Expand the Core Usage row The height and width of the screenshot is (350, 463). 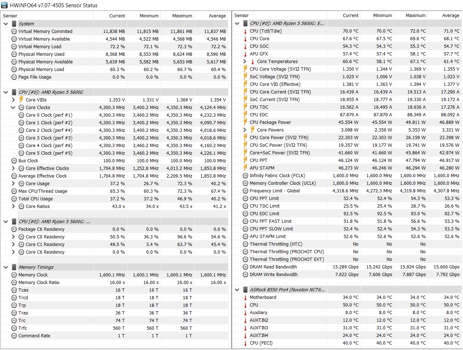(x=13, y=183)
